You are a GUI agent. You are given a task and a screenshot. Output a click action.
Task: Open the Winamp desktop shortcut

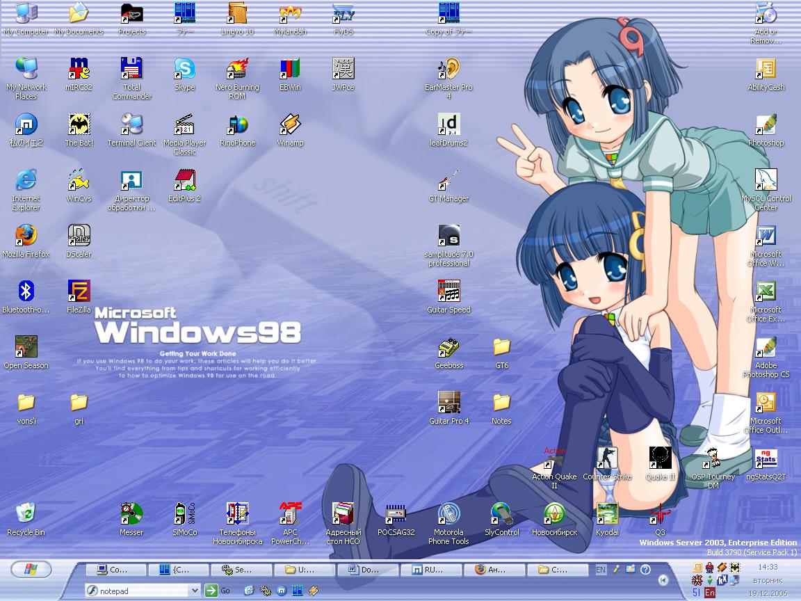pyautogui.click(x=290, y=125)
